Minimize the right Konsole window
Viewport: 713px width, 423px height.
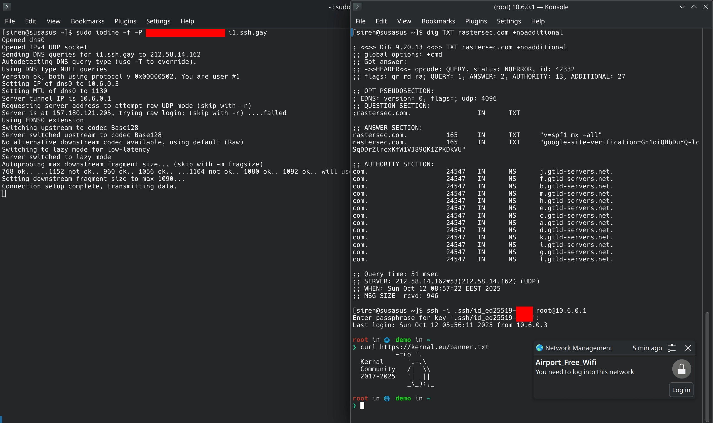[x=682, y=7]
